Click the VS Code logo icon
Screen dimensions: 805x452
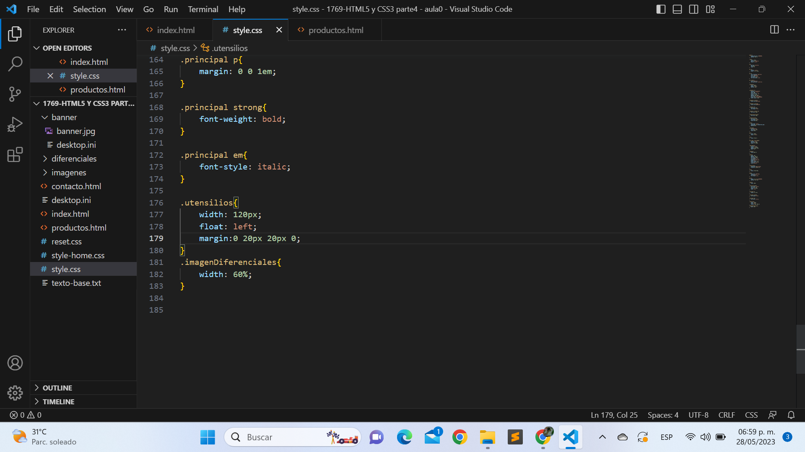click(12, 9)
